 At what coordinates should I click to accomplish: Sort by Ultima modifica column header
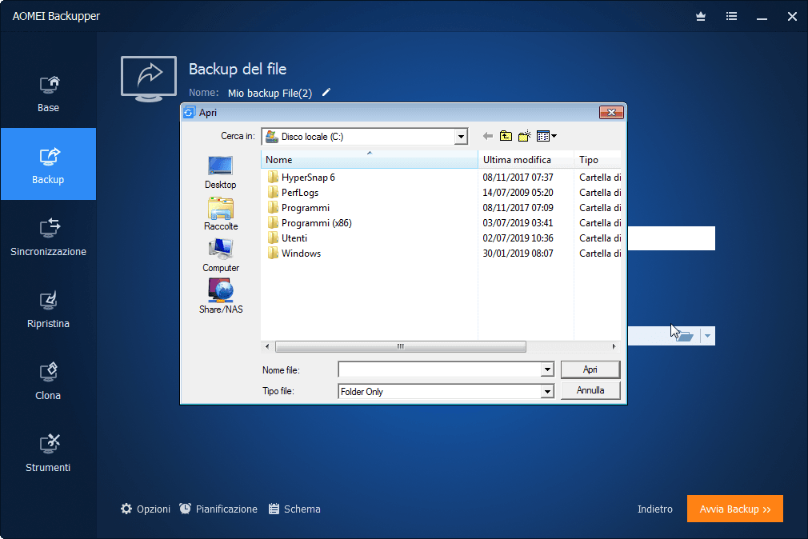pos(526,160)
